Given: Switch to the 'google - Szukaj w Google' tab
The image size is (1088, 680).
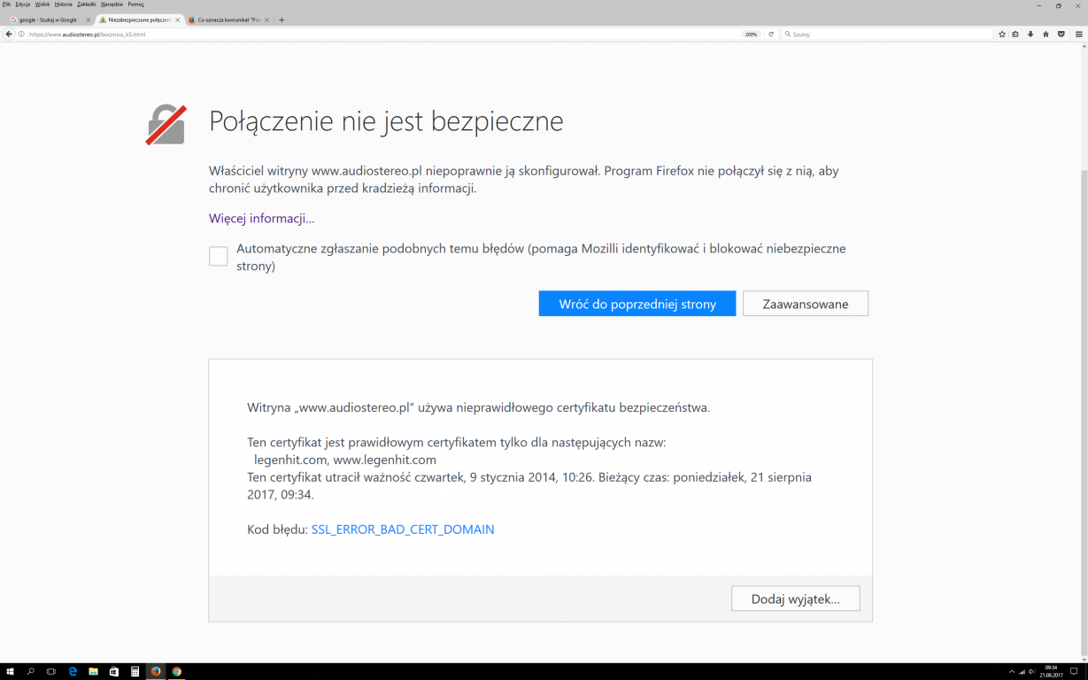Looking at the screenshot, I should tap(49, 19).
